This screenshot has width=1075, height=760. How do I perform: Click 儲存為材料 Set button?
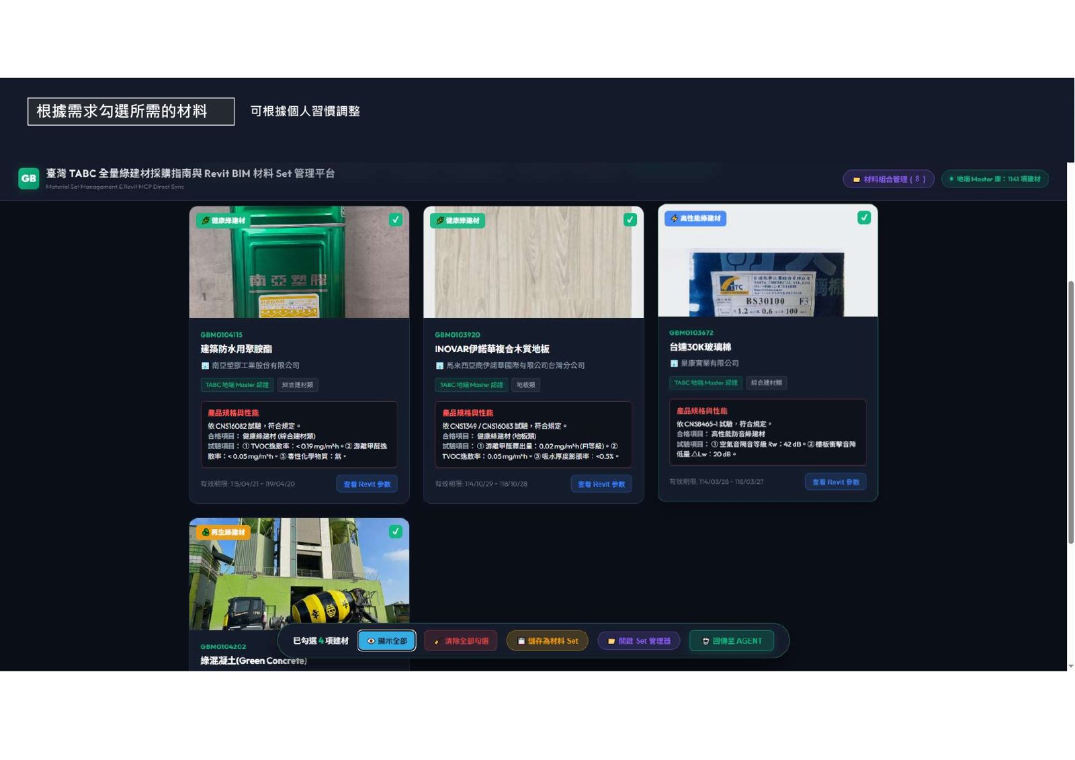pyautogui.click(x=548, y=641)
